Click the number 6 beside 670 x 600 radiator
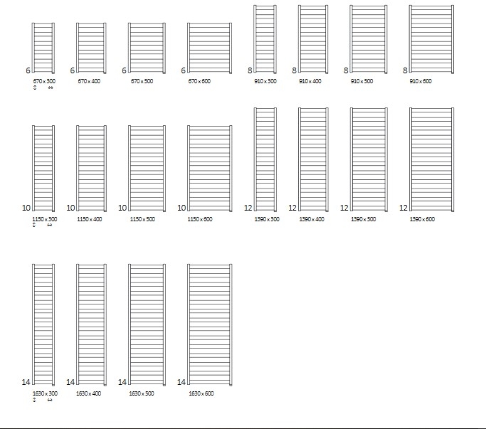The image size is (486, 429). [x=183, y=70]
